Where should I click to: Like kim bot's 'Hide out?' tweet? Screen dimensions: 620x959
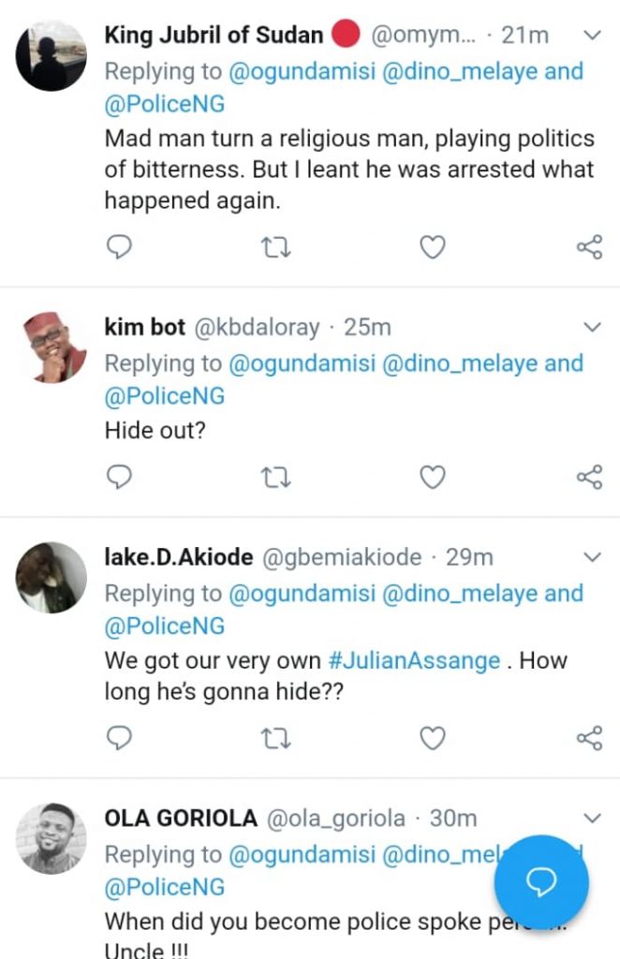point(432,478)
